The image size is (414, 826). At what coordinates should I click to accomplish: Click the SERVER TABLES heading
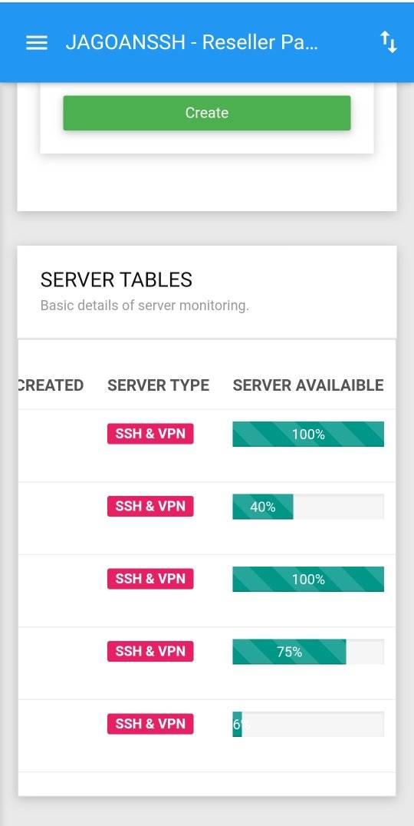pyautogui.click(x=117, y=279)
